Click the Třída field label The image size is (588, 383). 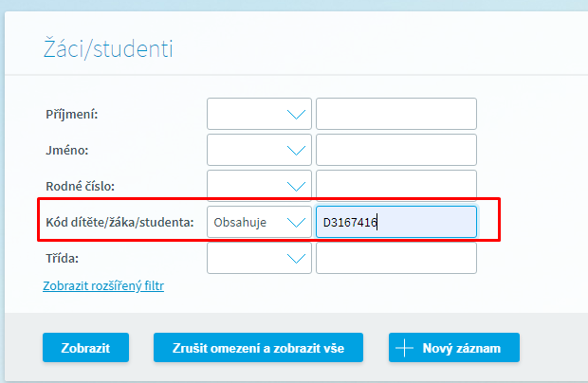(62, 258)
